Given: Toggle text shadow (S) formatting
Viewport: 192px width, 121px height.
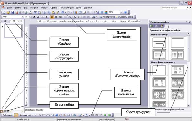Looking at the screenshot, I should tap(46, 17).
